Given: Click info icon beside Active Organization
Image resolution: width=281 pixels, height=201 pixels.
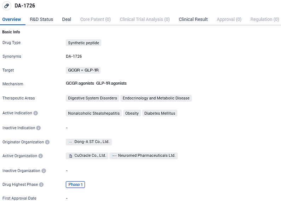Looking at the screenshot, I should click(41, 156).
